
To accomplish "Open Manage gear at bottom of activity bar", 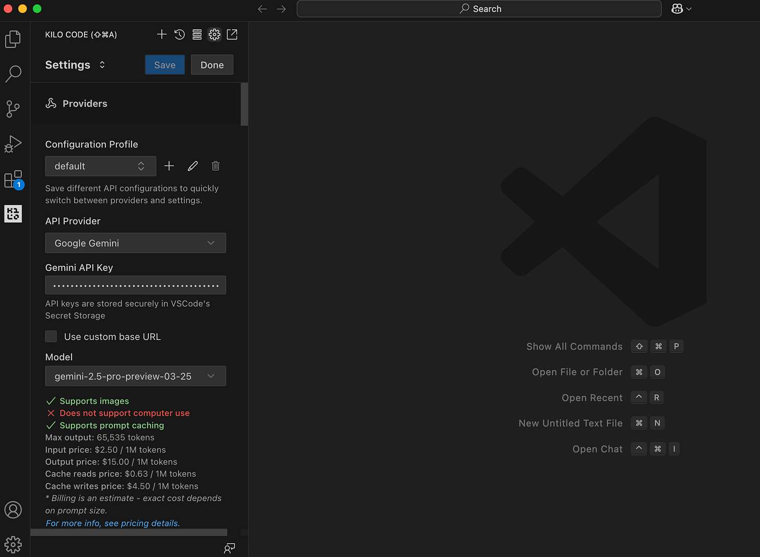I will [13, 544].
